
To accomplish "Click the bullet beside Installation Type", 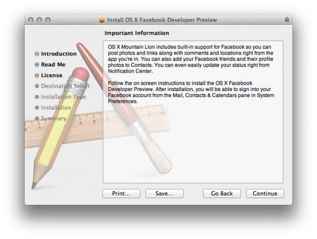I will click(37, 97).
